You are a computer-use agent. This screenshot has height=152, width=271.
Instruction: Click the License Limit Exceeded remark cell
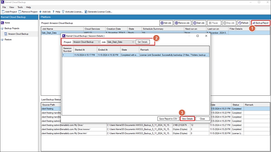[174, 55]
